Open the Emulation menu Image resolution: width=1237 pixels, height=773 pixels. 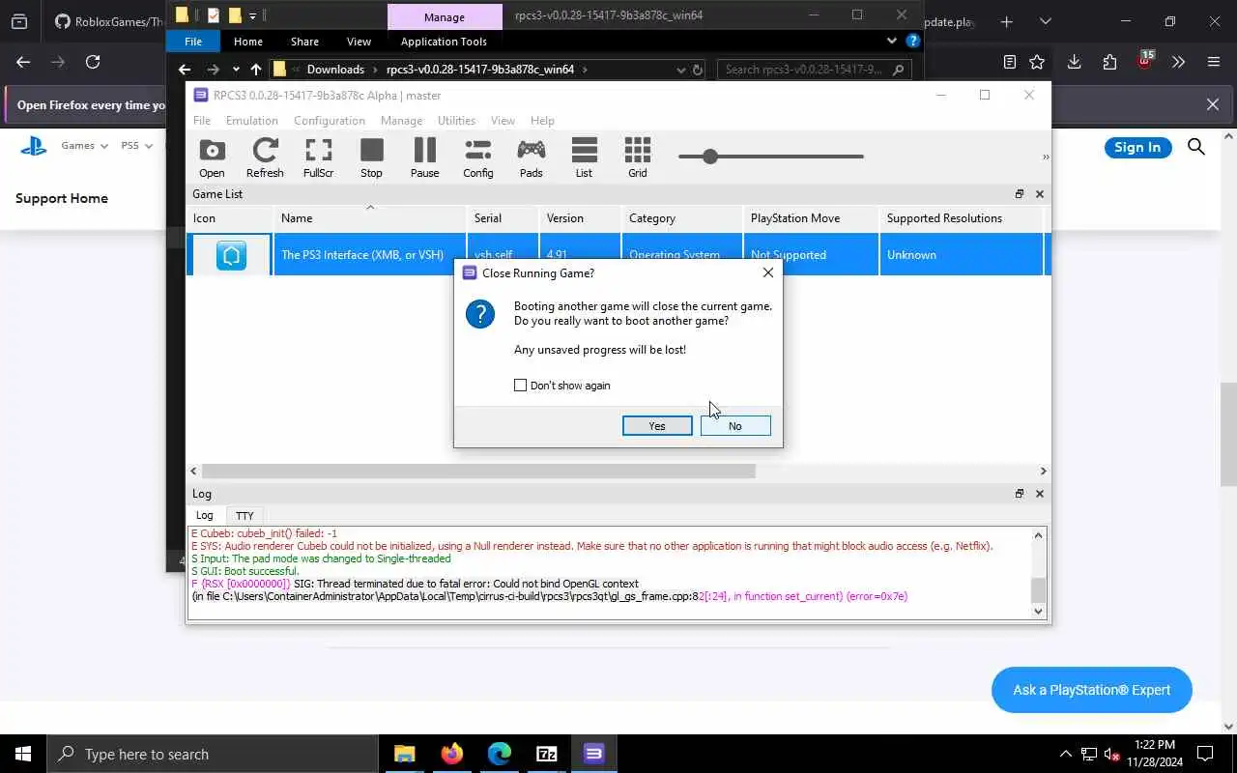251,121
